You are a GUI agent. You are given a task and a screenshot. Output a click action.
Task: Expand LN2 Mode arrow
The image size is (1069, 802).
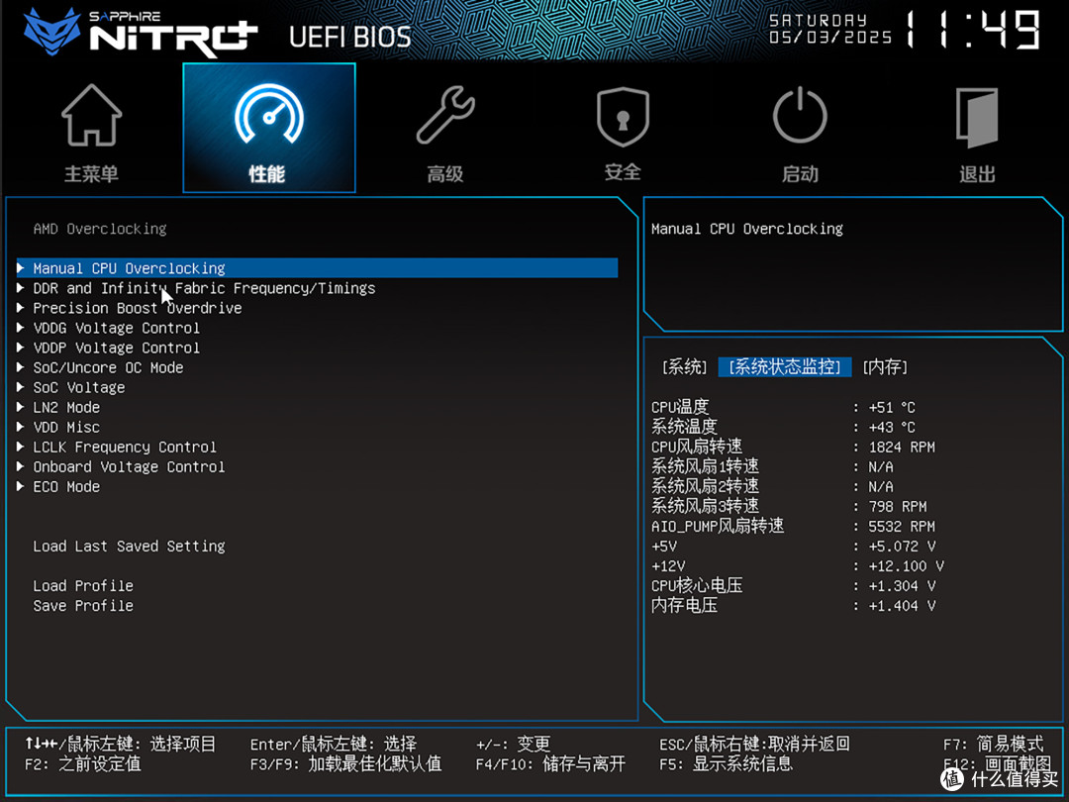(x=21, y=407)
